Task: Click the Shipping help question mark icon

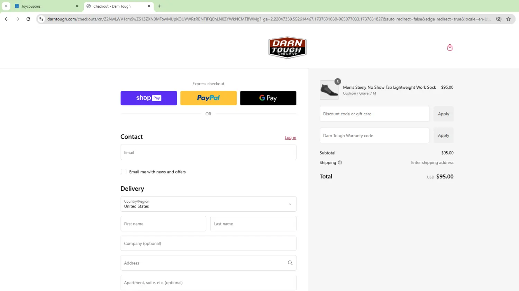Action: (340, 162)
